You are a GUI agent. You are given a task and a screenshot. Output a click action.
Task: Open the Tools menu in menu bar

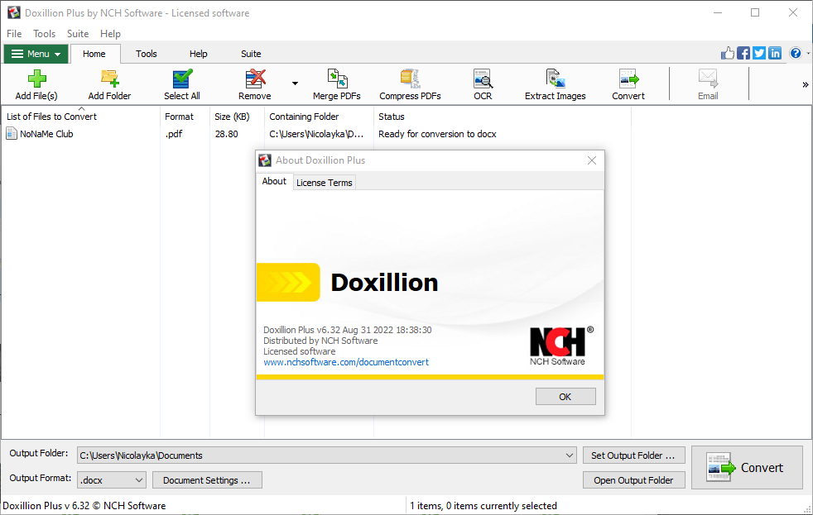point(44,34)
